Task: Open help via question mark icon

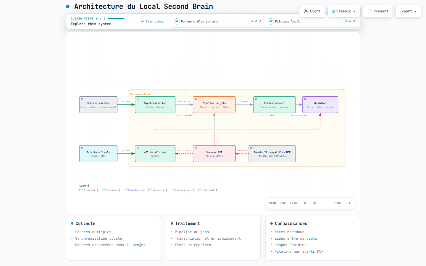Action: [314, 203]
